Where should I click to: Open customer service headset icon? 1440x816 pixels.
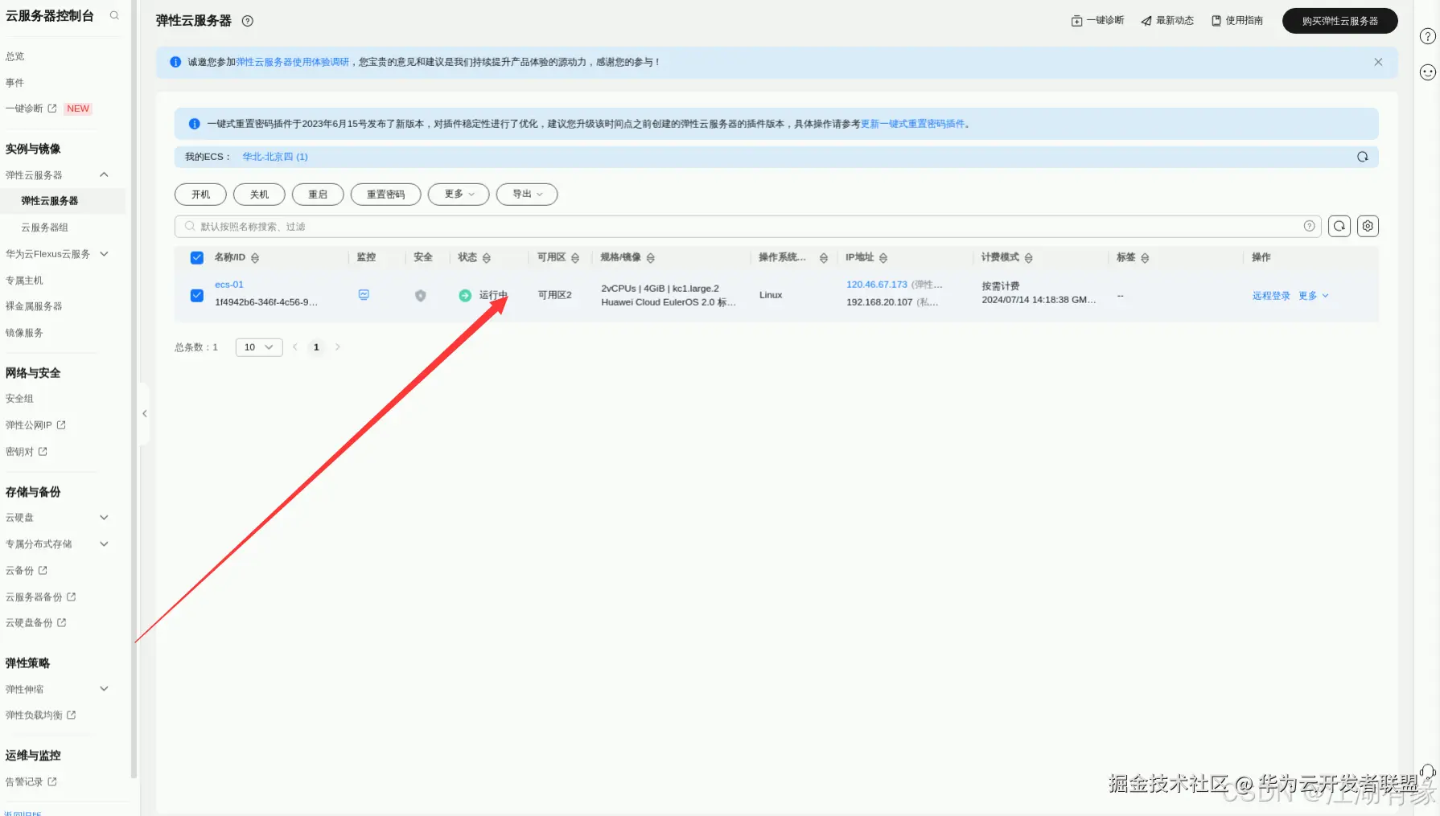[x=1428, y=773]
